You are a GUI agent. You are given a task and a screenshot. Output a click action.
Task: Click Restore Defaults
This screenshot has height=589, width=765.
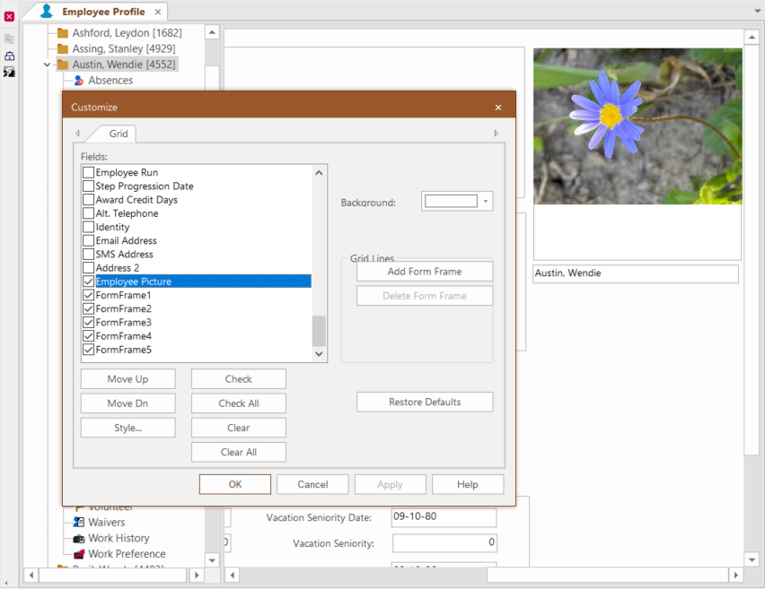click(x=424, y=402)
